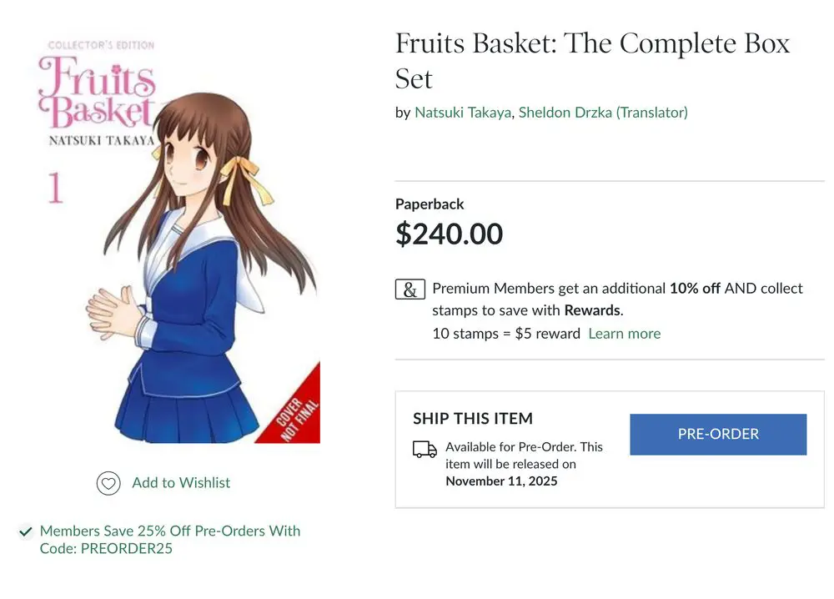
Task: Click the 10 stamps = $5 reward text
Action: point(505,334)
